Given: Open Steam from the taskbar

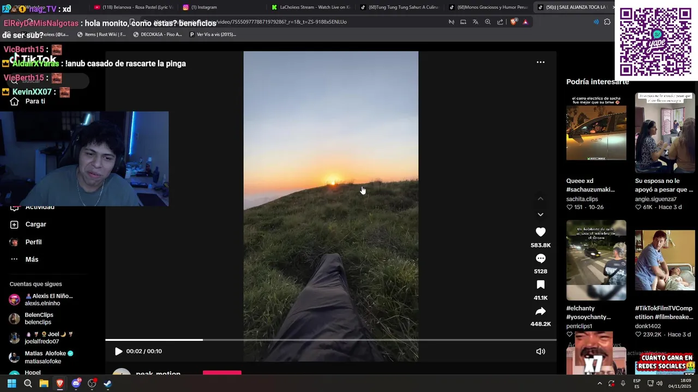Looking at the screenshot, I should tap(107, 383).
